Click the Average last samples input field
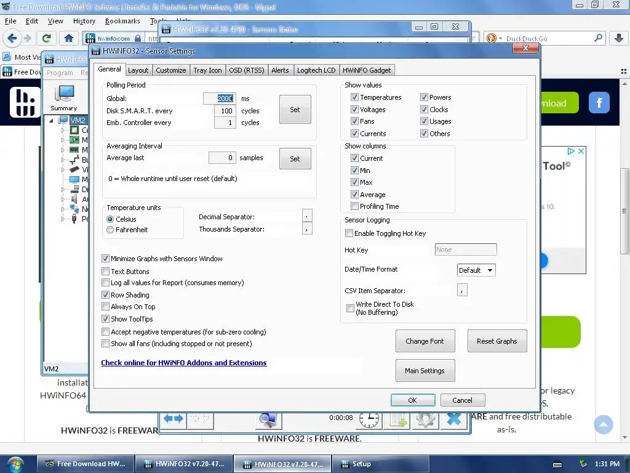Screen dimensions: 630x473 [222, 158]
